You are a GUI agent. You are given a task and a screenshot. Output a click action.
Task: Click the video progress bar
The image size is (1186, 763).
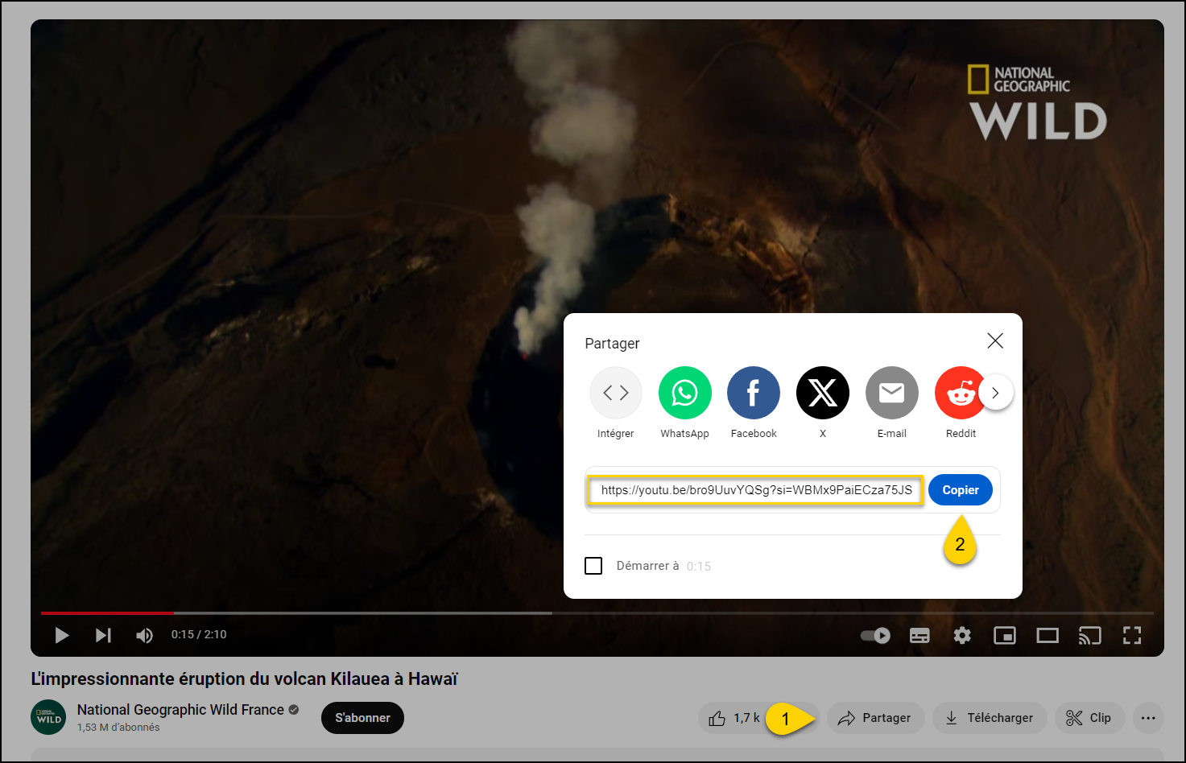click(x=597, y=613)
